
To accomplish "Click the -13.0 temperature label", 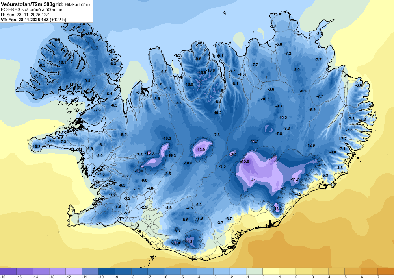I will tap(150, 153).
